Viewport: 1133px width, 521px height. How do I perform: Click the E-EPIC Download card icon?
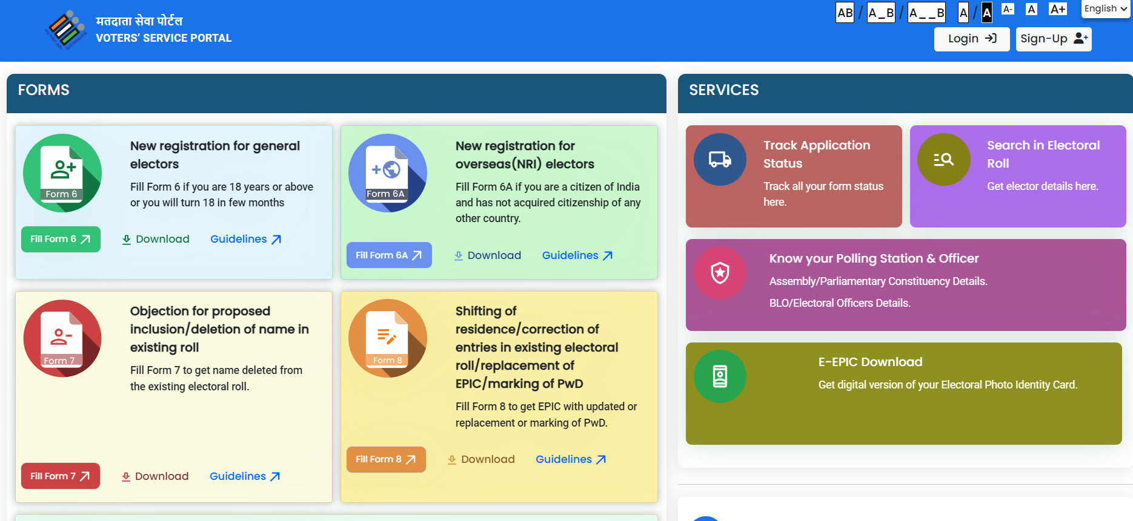coord(720,376)
